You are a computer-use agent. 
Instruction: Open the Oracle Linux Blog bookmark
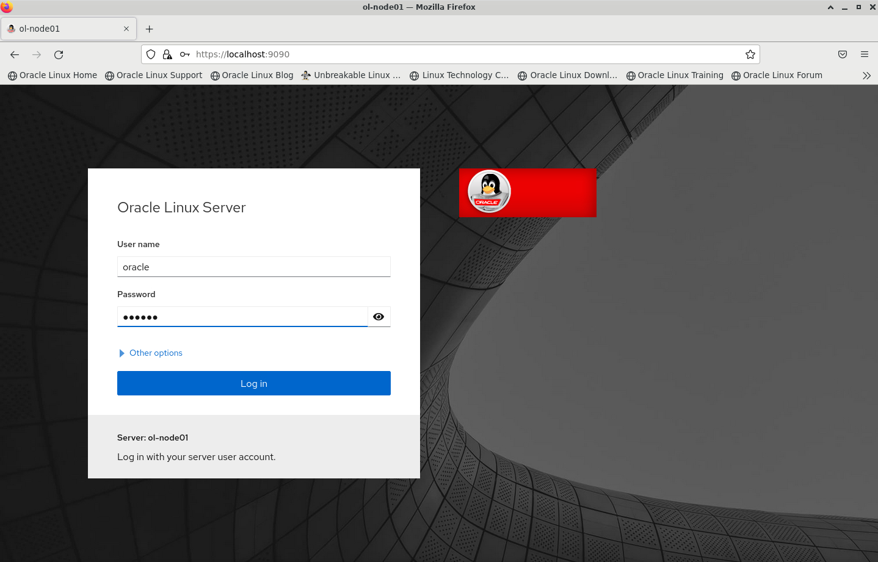(x=252, y=75)
